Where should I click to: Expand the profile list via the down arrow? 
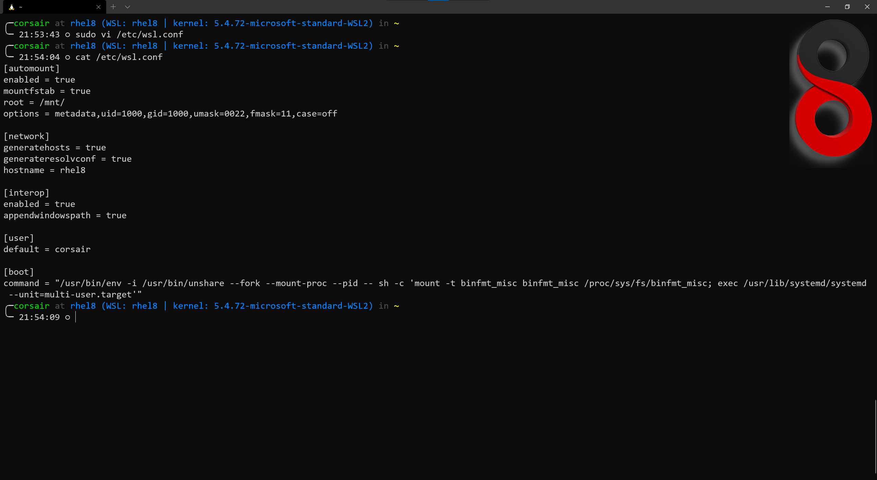click(127, 7)
